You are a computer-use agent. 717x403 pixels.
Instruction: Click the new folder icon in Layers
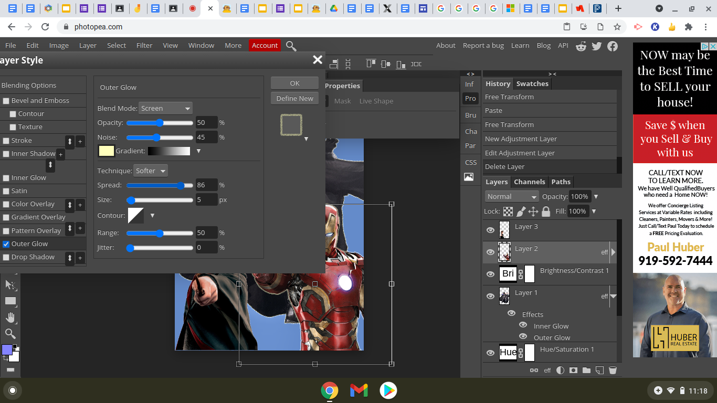point(586,370)
